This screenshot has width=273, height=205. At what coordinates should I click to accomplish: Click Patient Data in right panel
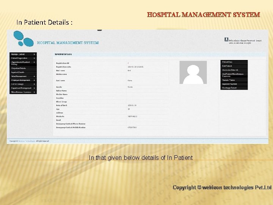234,62
